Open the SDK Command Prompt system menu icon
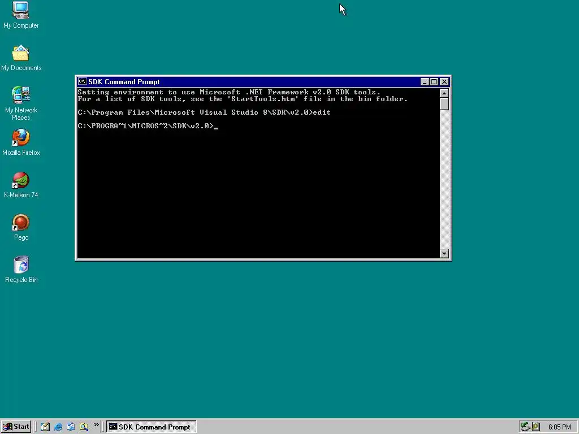 (83, 81)
